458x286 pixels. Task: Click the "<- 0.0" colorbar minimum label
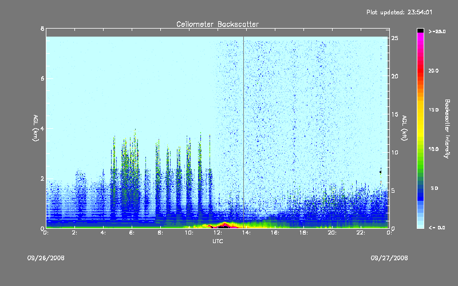click(x=437, y=227)
